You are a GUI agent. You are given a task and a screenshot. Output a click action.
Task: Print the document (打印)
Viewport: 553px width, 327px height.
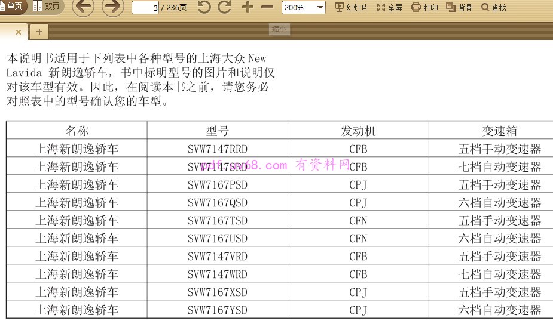click(424, 8)
